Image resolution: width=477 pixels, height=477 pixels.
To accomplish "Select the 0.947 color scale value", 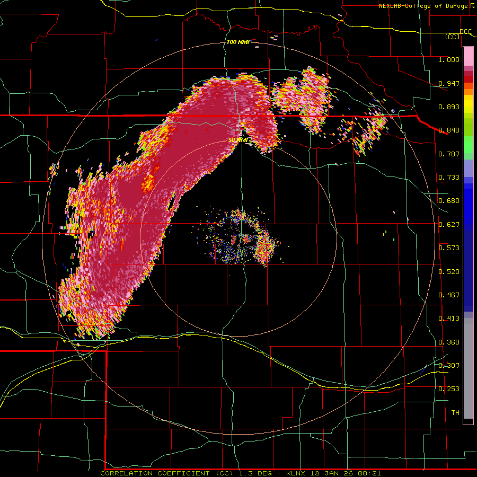I will click(x=449, y=83).
